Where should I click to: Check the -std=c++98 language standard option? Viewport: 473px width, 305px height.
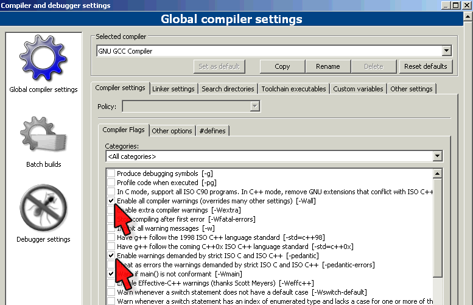[x=111, y=237]
